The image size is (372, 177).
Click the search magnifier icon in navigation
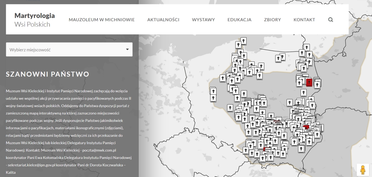point(330,20)
